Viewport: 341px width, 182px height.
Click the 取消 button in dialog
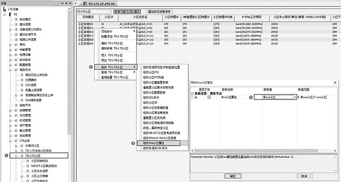tap(304, 176)
